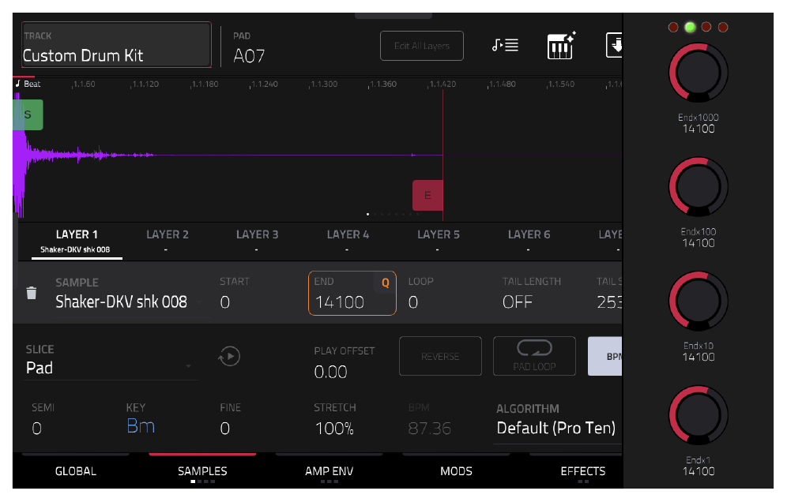The width and height of the screenshot is (787, 502).
Task: Select the End value field 14100
Action: [352, 294]
